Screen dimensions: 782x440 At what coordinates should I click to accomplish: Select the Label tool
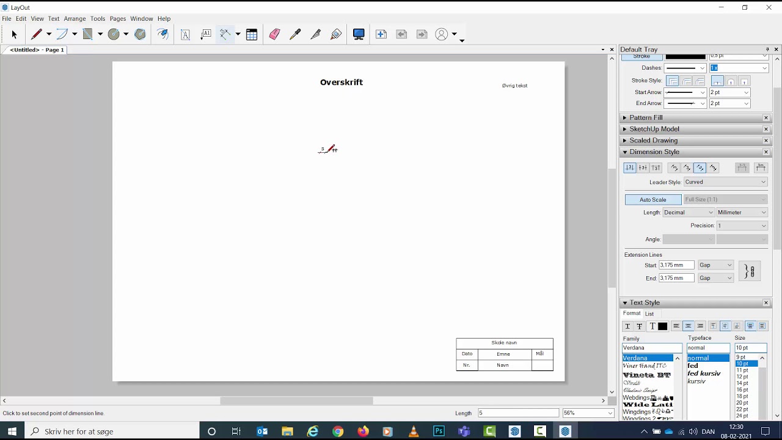[x=206, y=35]
